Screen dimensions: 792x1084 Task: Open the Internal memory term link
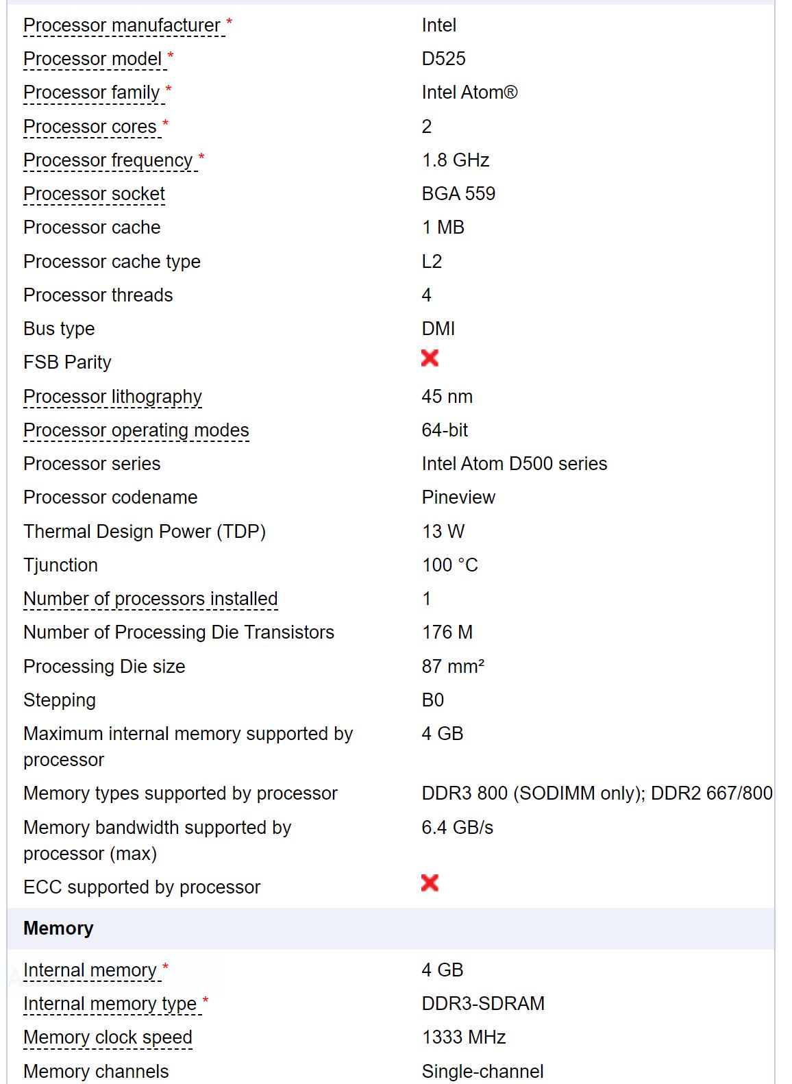pos(90,970)
